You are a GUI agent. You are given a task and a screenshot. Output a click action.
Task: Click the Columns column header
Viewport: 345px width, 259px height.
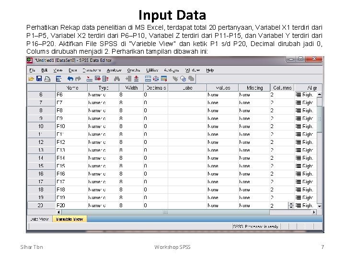(282, 88)
